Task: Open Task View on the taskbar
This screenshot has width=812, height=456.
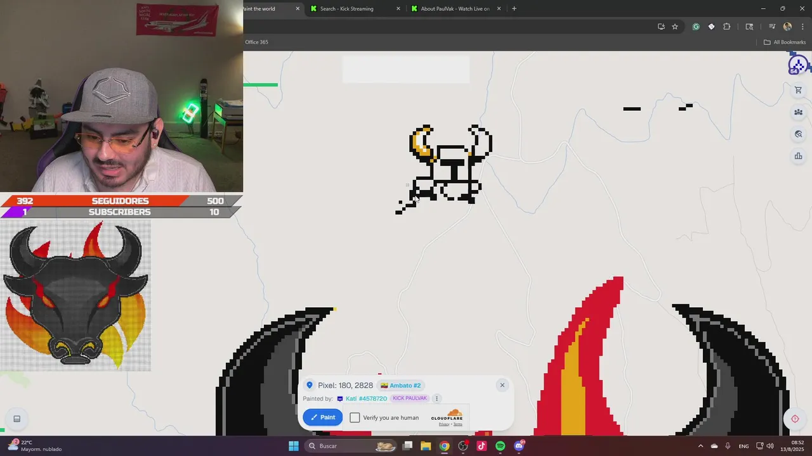Action: [x=408, y=446]
